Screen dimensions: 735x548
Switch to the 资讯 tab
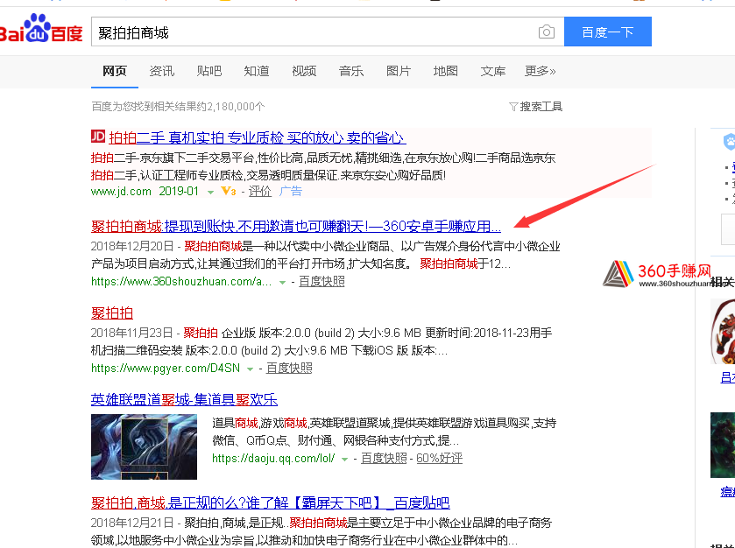(x=162, y=71)
